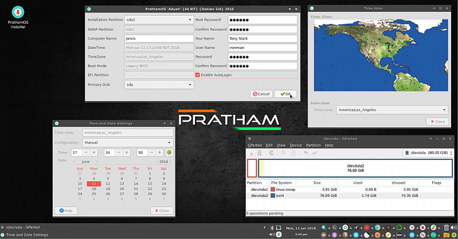Click Close in Time and Date Settings
The height and width of the screenshot is (239, 458).
coord(162,211)
